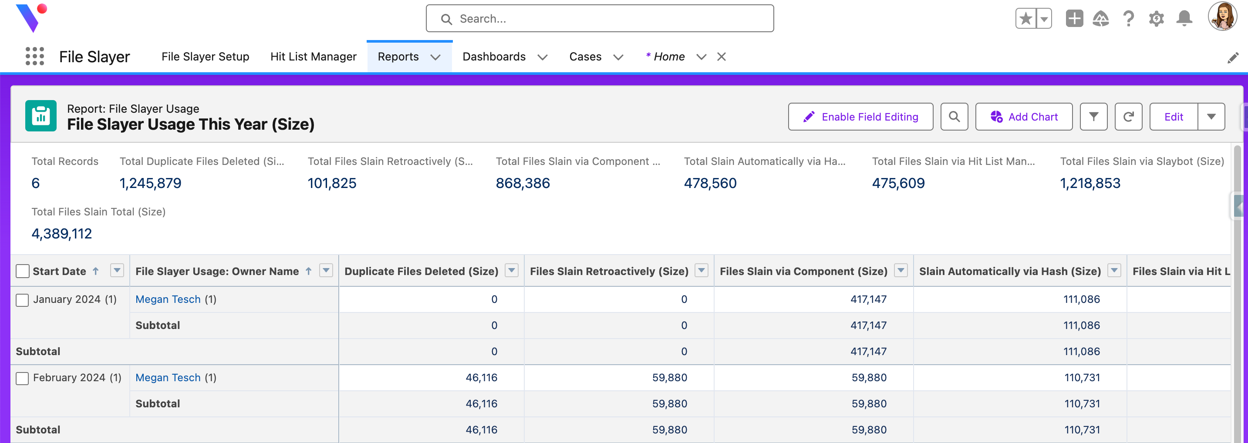Click the File Slayer Usage report icon
The width and height of the screenshot is (1248, 443).
coord(40,116)
